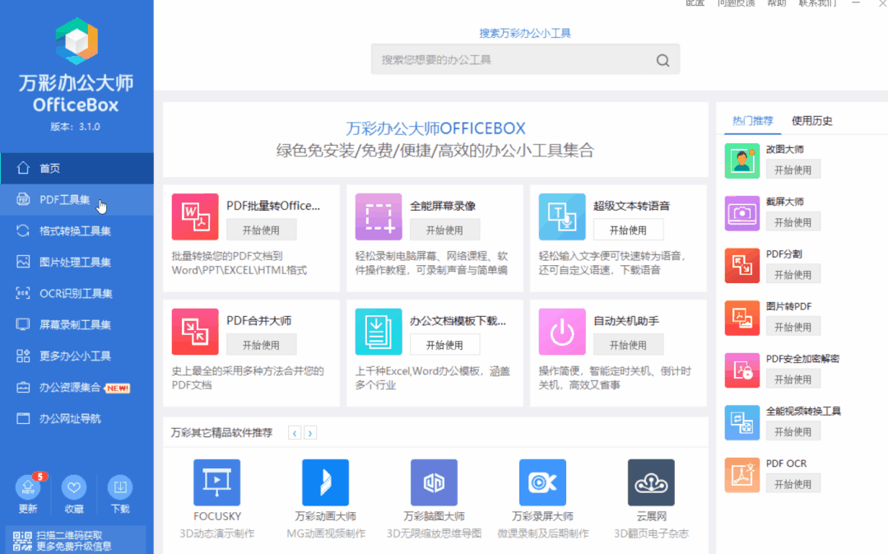Click the 收藏 heart favorites icon
This screenshot has height=554, width=888.
tap(74, 486)
